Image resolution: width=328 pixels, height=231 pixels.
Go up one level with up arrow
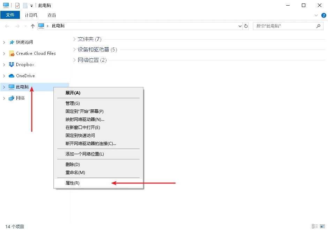click(x=33, y=26)
